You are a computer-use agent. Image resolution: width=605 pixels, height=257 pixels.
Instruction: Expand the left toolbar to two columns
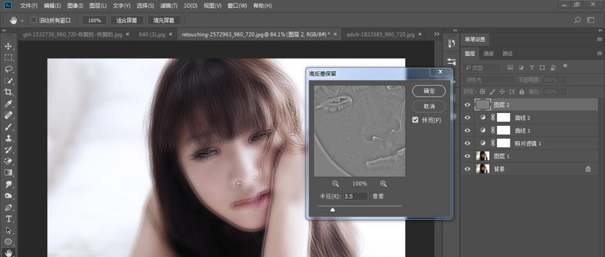pos(4,30)
